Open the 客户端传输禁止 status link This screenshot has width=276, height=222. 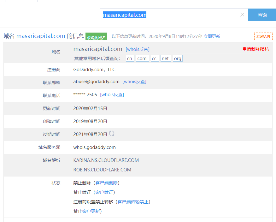pos(133,202)
